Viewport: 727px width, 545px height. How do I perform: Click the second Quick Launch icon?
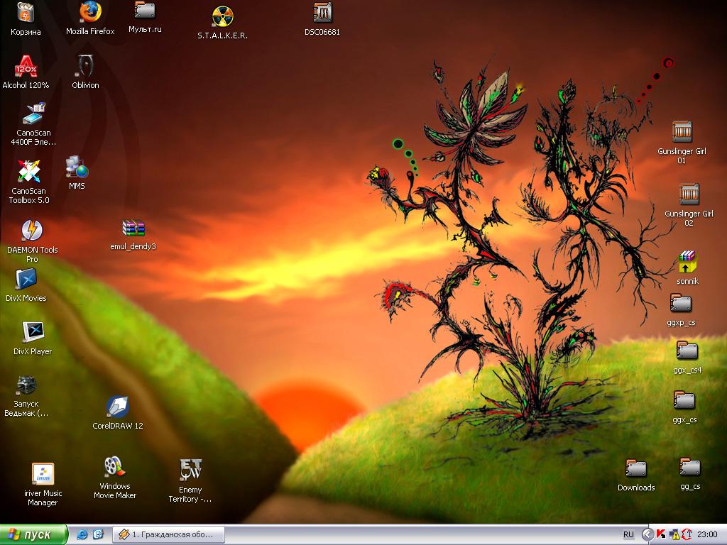pyautogui.click(x=98, y=534)
